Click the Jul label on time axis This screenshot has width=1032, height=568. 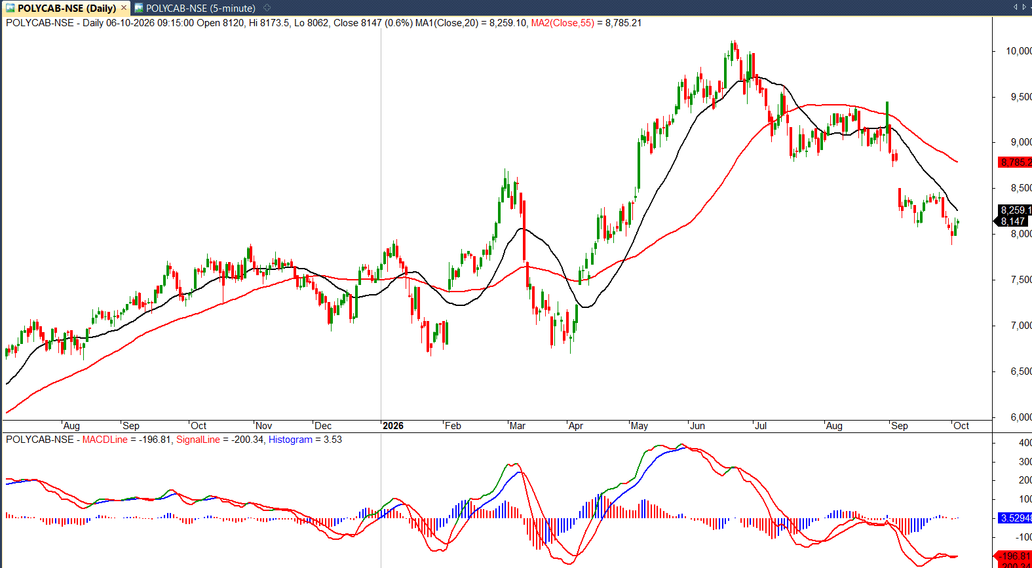pos(761,426)
